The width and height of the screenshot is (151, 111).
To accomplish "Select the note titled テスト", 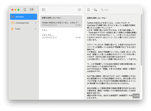I will 61,34.
